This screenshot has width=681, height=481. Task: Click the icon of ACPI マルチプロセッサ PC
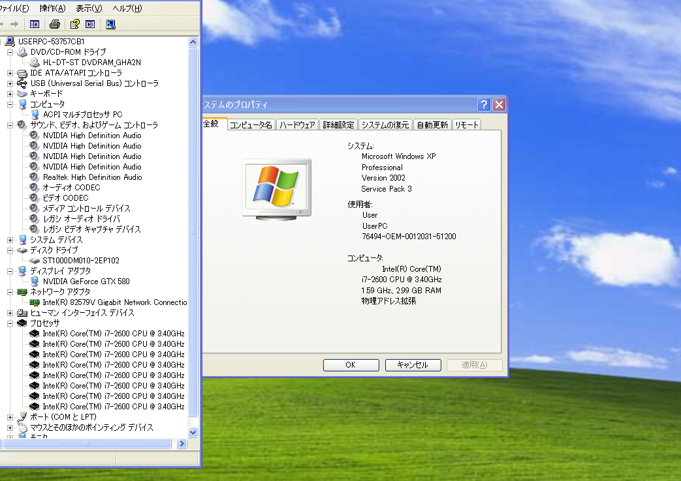(x=35, y=115)
